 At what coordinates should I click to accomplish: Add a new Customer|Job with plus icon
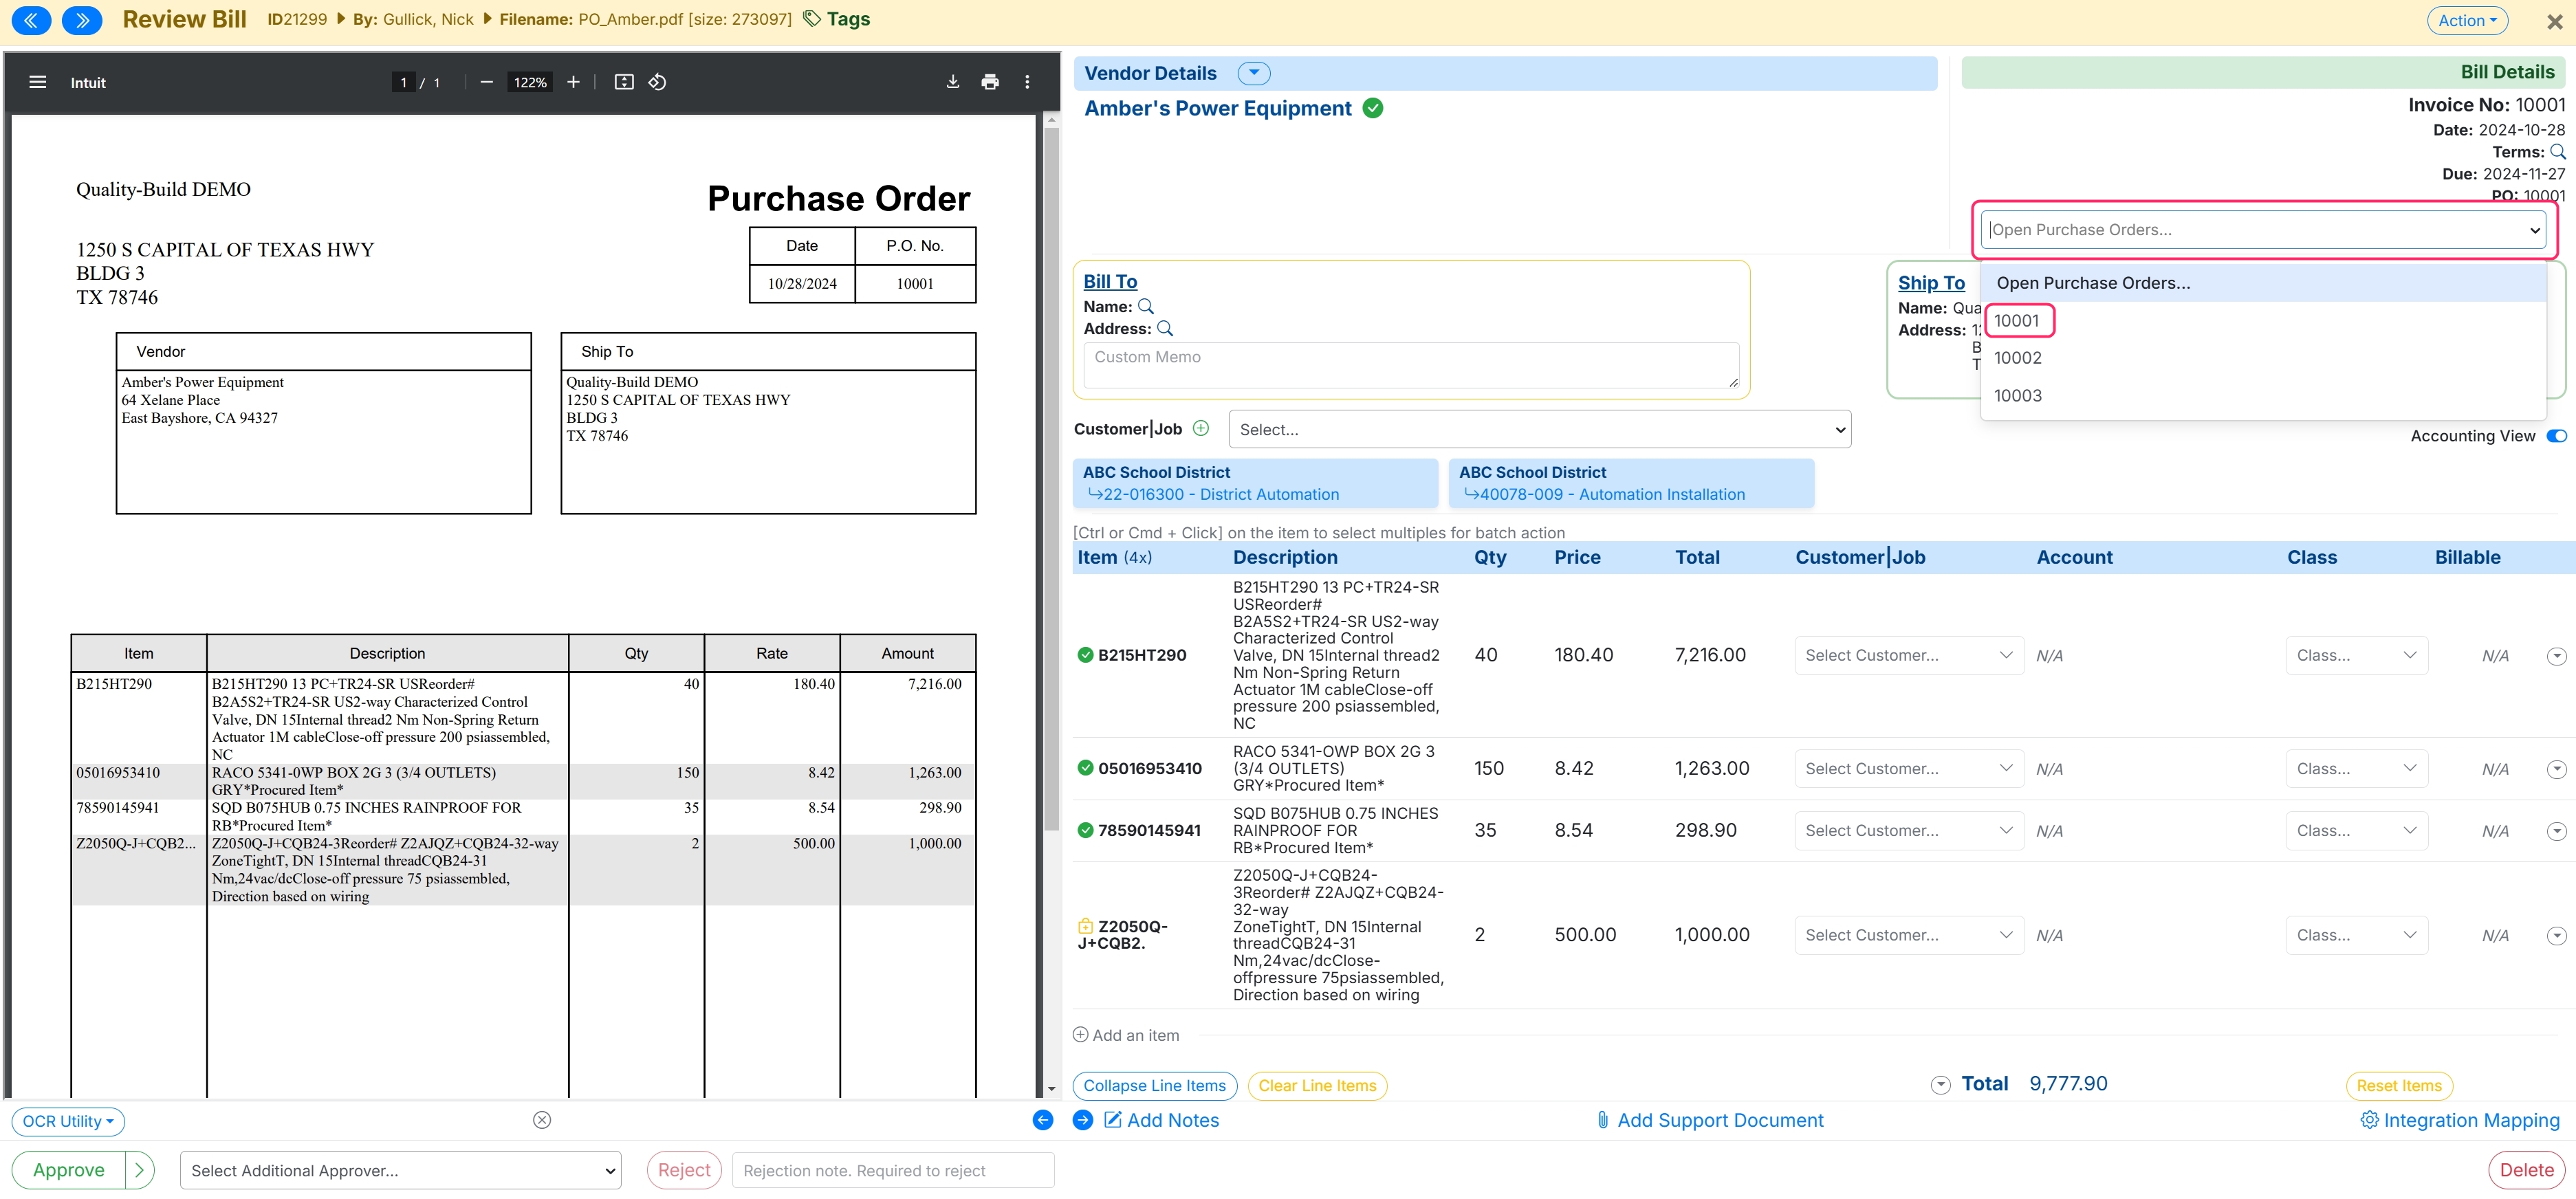point(1201,428)
